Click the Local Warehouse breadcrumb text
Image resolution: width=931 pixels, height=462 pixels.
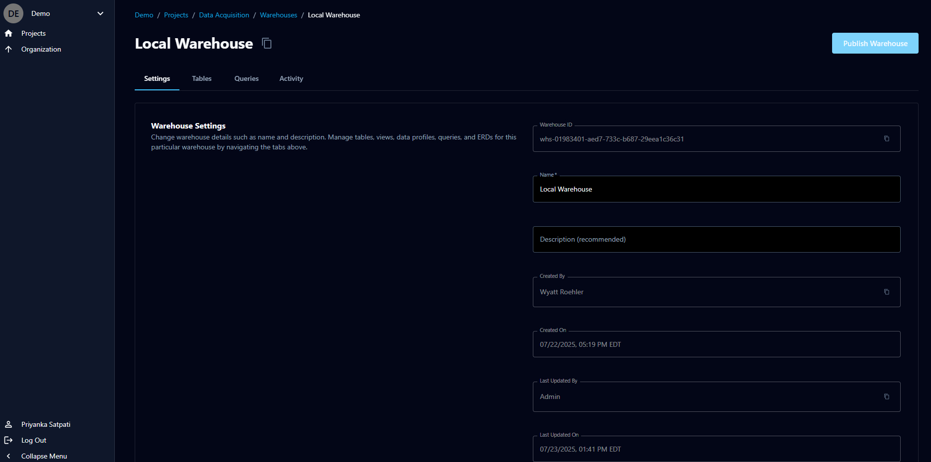click(x=334, y=15)
